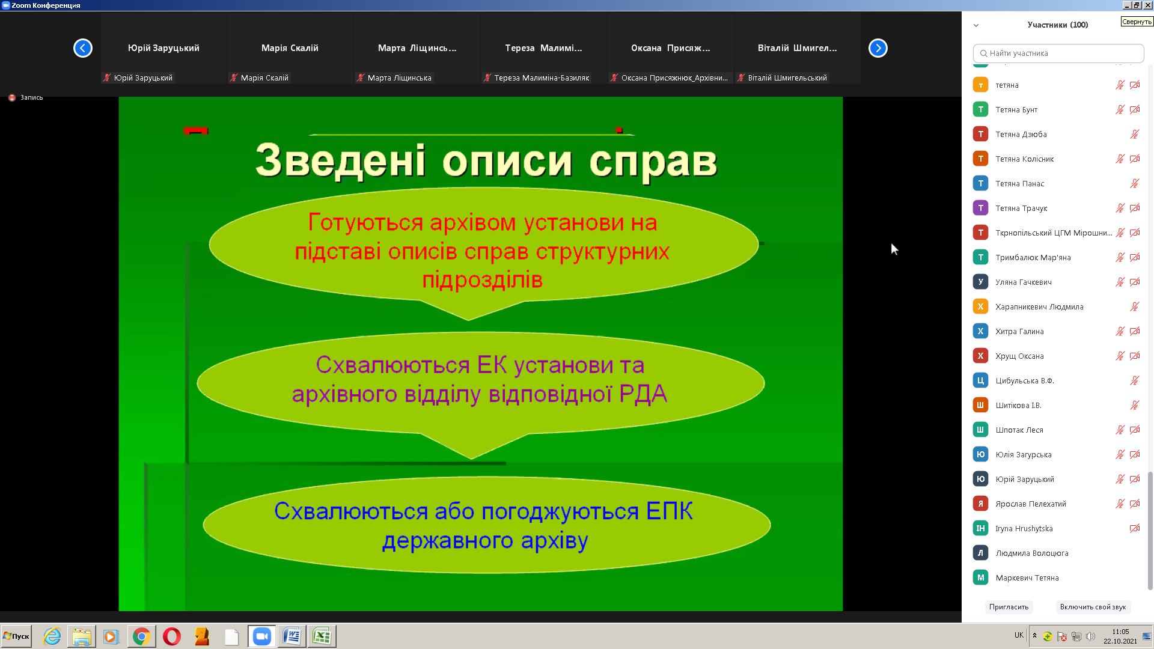The height and width of the screenshot is (649, 1154).
Task: Click muted mic icon for Цибульська В.Ф.
Action: point(1135,380)
